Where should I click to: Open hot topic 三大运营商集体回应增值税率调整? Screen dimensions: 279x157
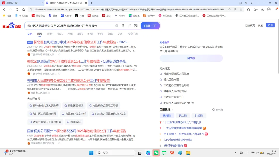pyautogui.click(x=183, y=128)
